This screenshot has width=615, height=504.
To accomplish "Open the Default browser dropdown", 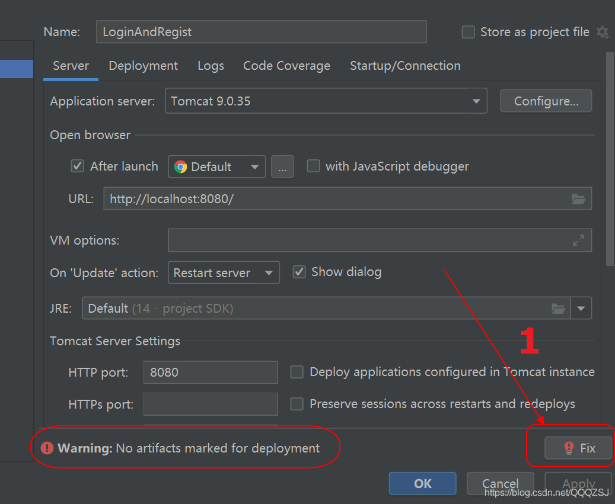I will [217, 167].
